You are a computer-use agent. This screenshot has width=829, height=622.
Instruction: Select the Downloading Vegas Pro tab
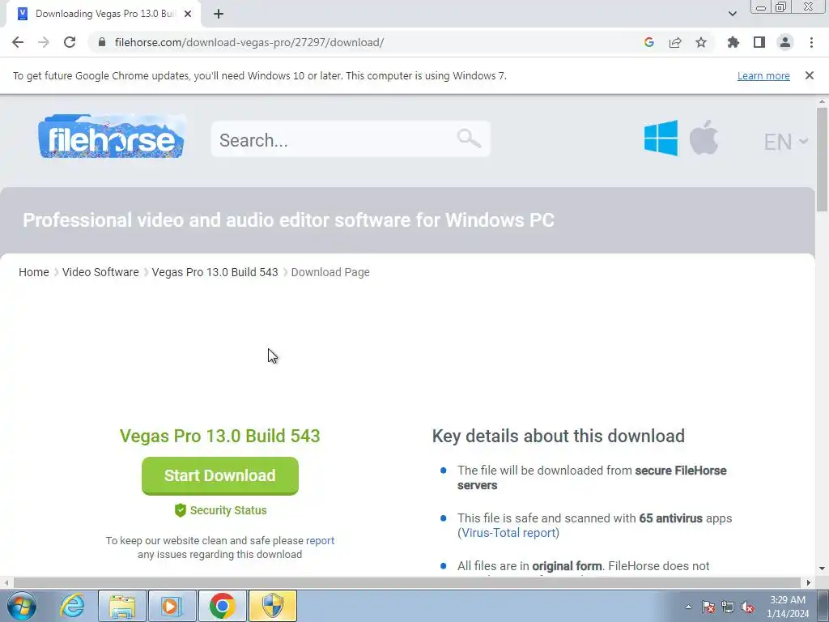[103, 14]
